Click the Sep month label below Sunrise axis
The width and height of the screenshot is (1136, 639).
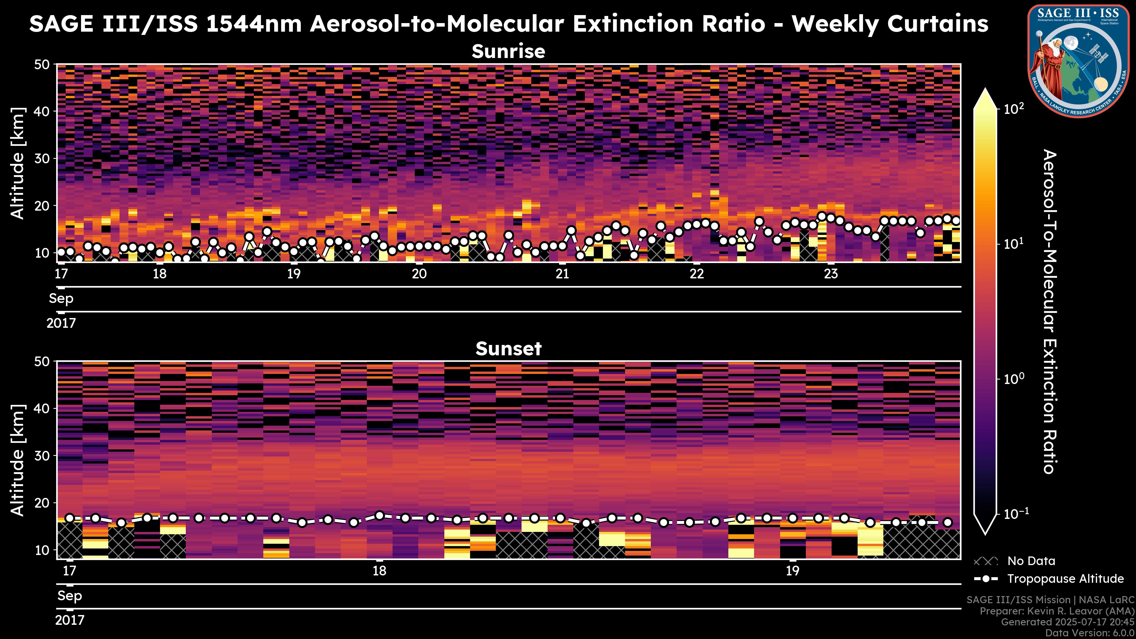(x=61, y=298)
